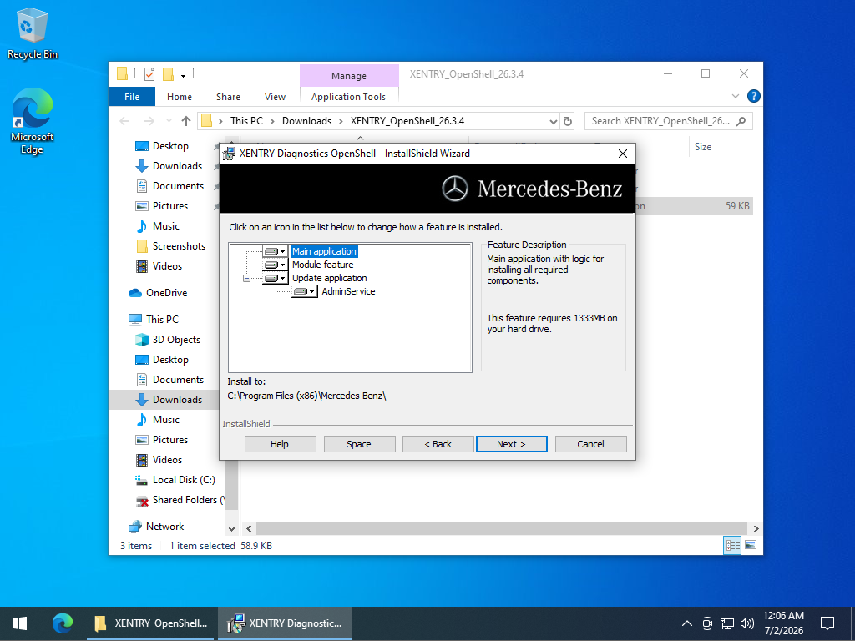Screen dimensions: 855x641
Task: Proceed with the Next > button
Action: pyautogui.click(x=512, y=444)
